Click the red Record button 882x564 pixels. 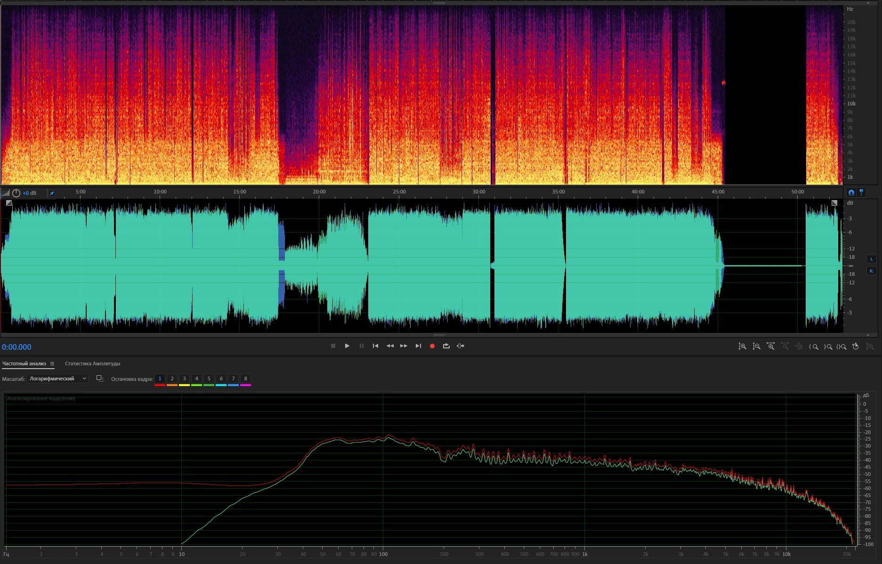pos(432,346)
